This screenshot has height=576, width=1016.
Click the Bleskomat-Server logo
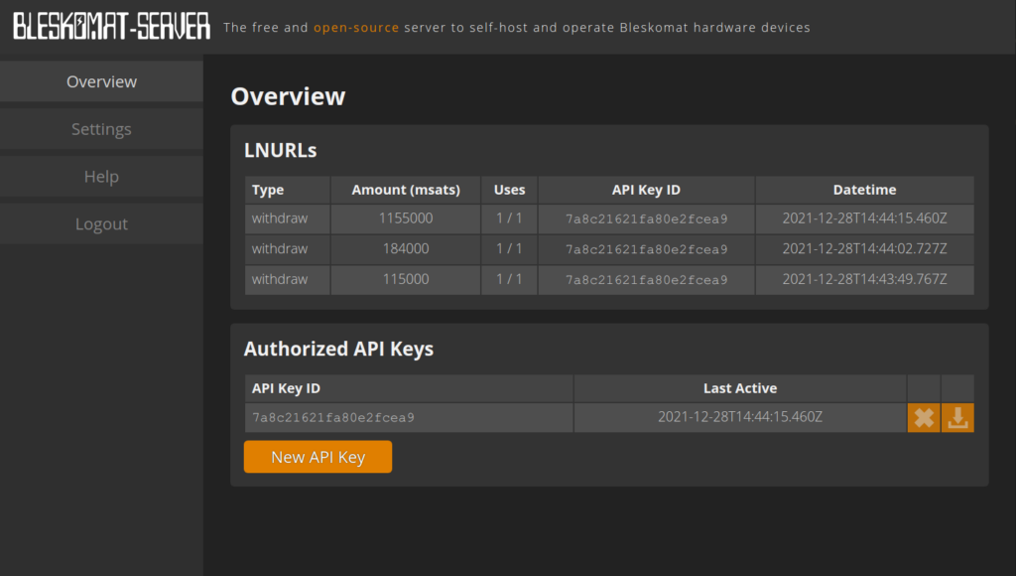coord(111,27)
